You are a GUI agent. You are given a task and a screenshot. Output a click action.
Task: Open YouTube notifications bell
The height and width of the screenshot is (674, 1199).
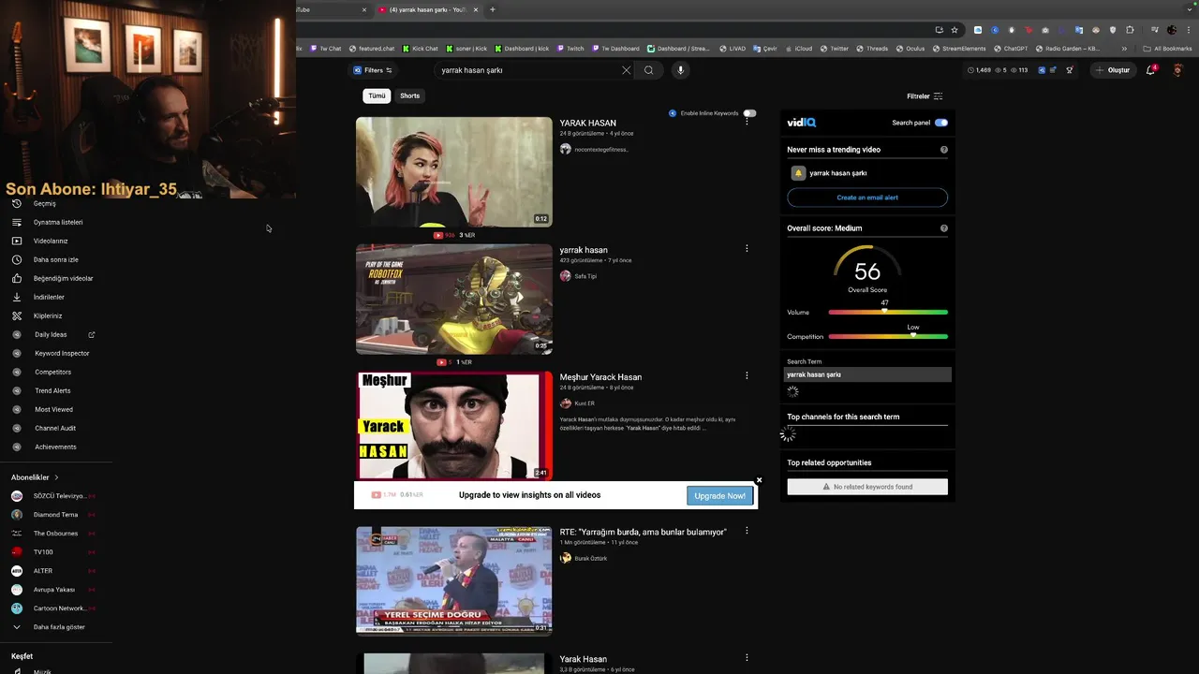click(1151, 70)
